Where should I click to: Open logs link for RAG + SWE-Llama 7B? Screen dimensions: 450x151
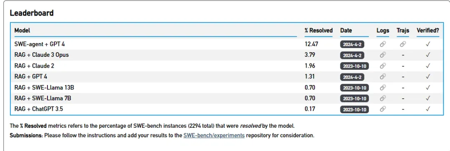pyautogui.click(x=382, y=98)
